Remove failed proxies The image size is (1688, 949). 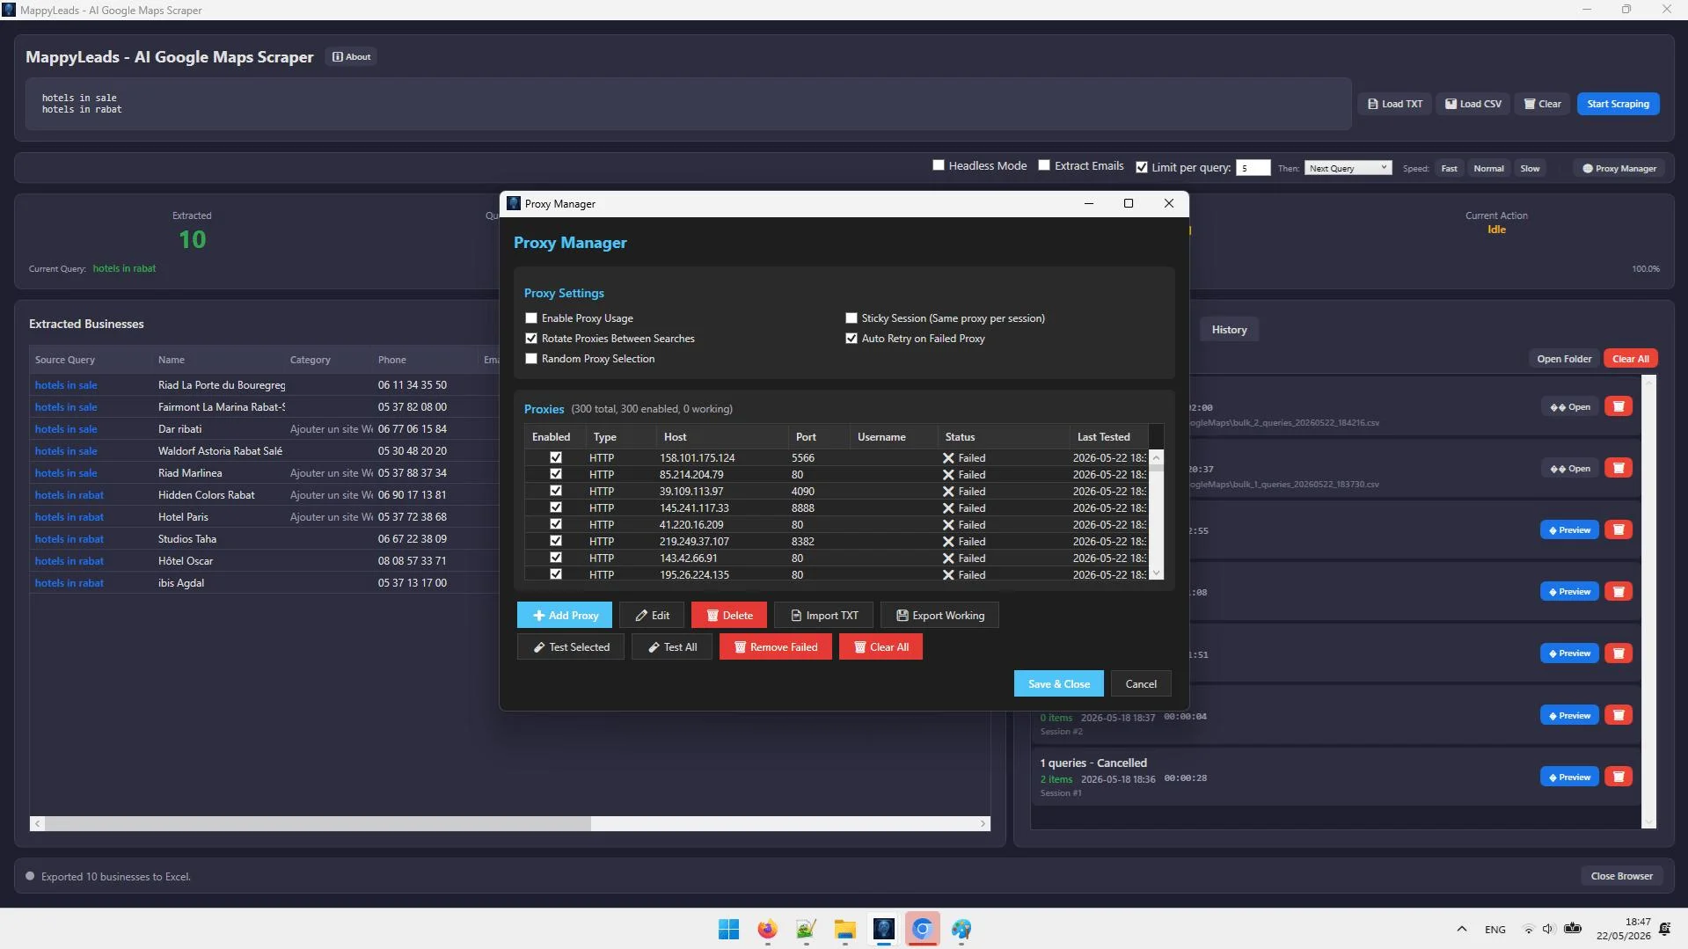click(776, 646)
